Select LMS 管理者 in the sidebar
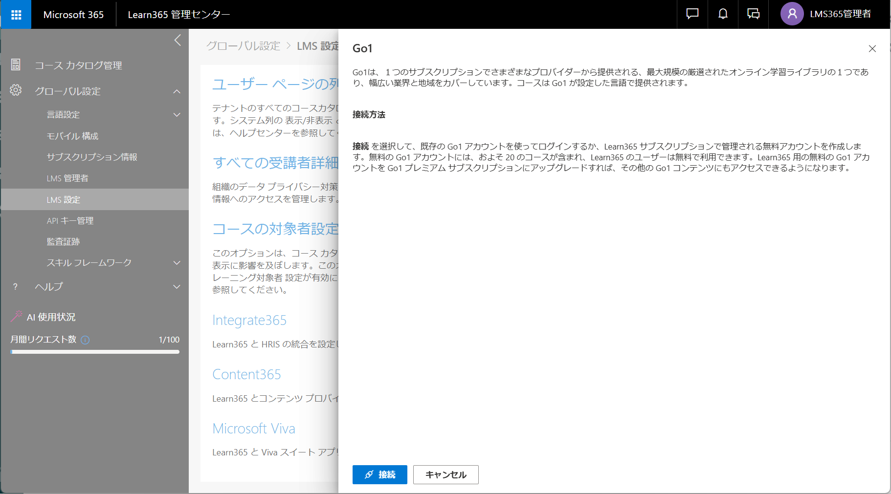 (67, 178)
